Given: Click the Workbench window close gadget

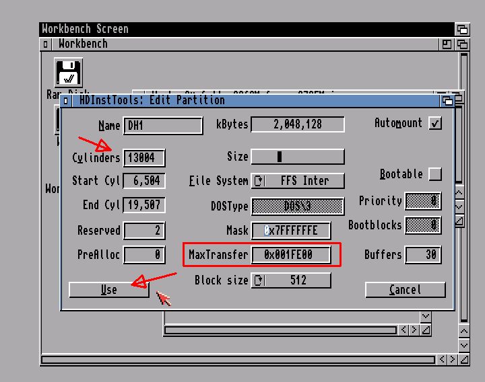Looking at the screenshot, I should click(46, 44).
